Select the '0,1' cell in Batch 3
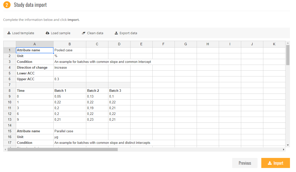The height and width of the screenshot is (172, 296). point(119,97)
